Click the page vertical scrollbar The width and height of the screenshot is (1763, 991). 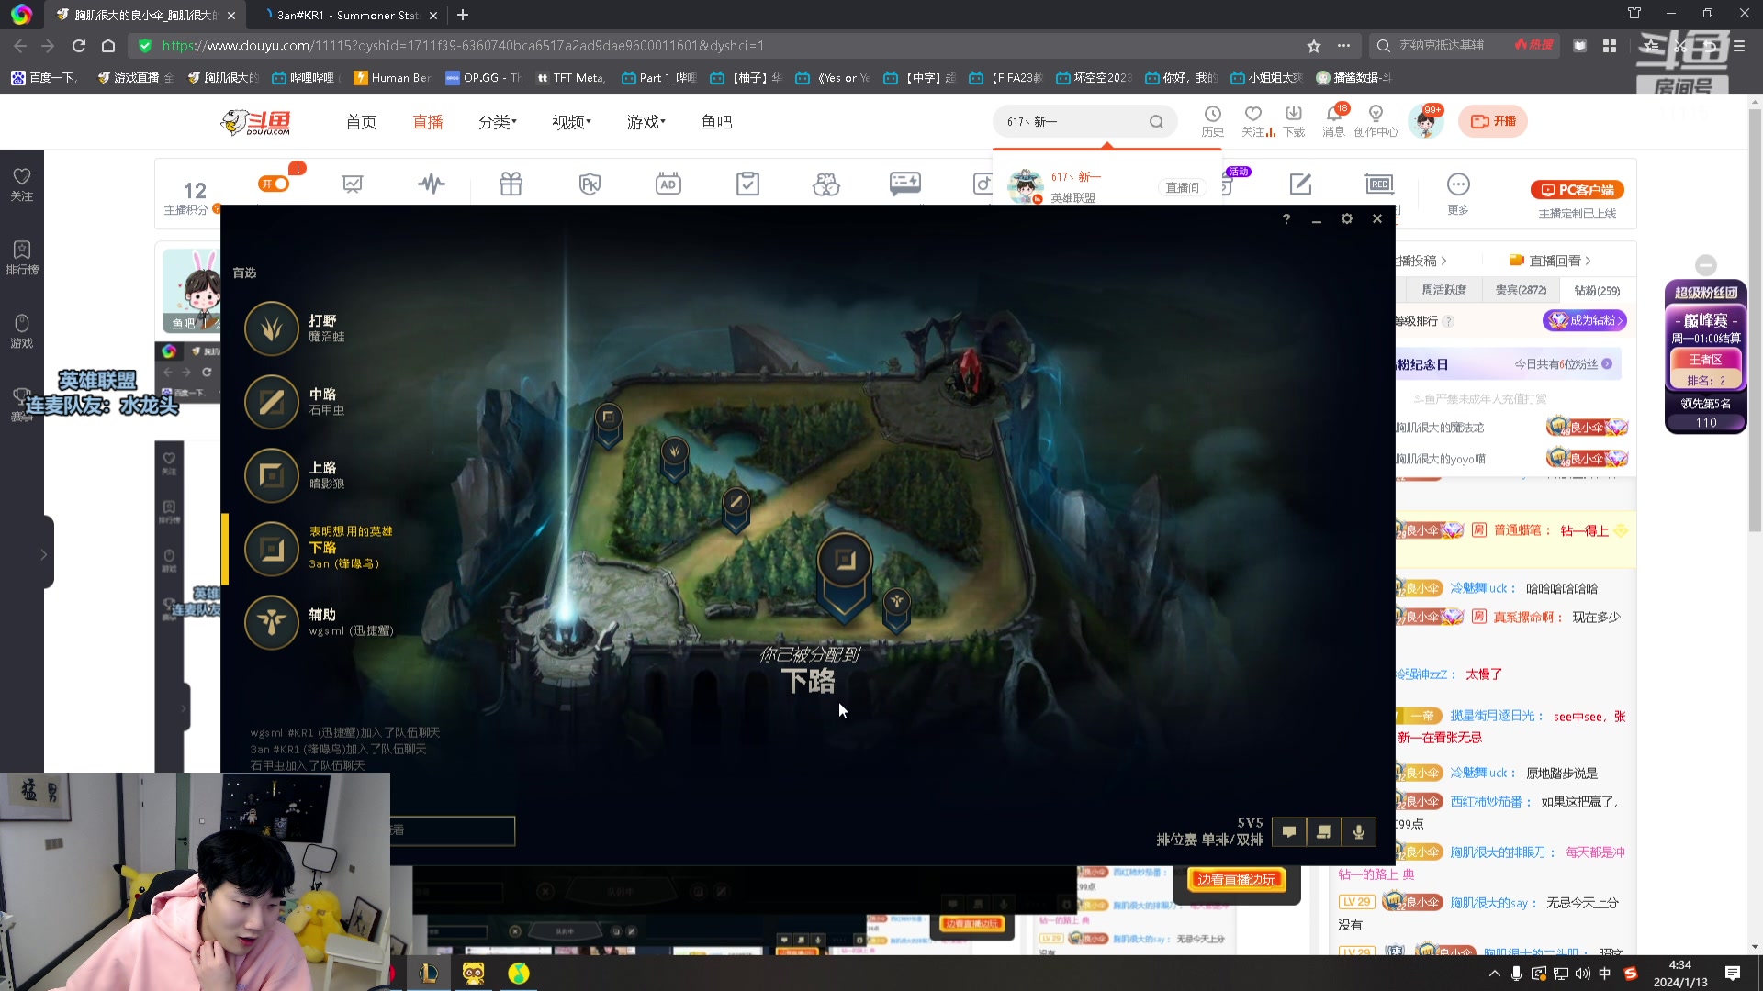(x=1755, y=321)
